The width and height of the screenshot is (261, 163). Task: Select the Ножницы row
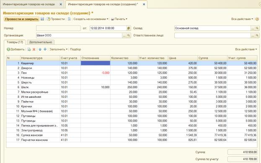click(x=132, y=78)
